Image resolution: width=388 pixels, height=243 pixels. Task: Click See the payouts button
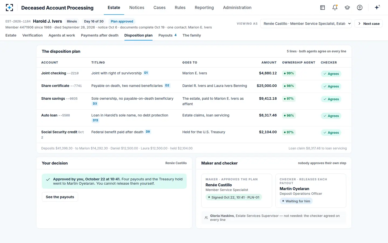pyautogui.click(x=60, y=197)
